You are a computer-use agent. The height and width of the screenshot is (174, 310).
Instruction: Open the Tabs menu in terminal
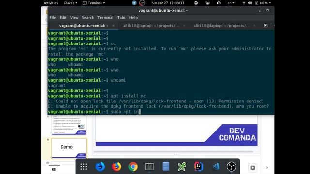tap(122, 18)
